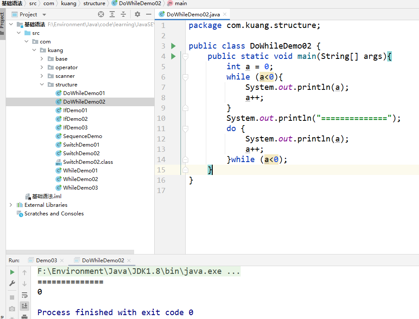The height and width of the screenshot is (319, 419).
Task: Select the DoWhileDemo02.java editor tab
Action: coord(193,14)
